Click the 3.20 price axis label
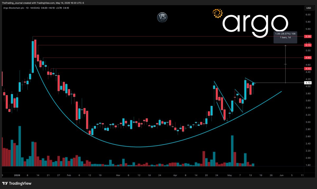This screenshot has width=317, height=189. click(308, 115)
